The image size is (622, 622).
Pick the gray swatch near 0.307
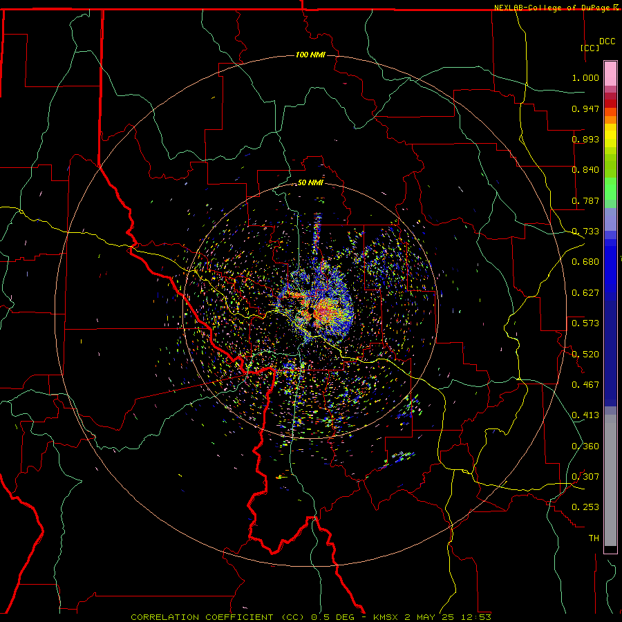click(610, 480)
